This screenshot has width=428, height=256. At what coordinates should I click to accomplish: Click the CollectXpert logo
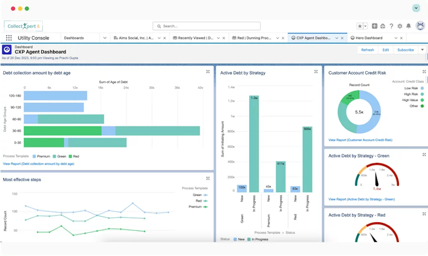pos(23,26)
